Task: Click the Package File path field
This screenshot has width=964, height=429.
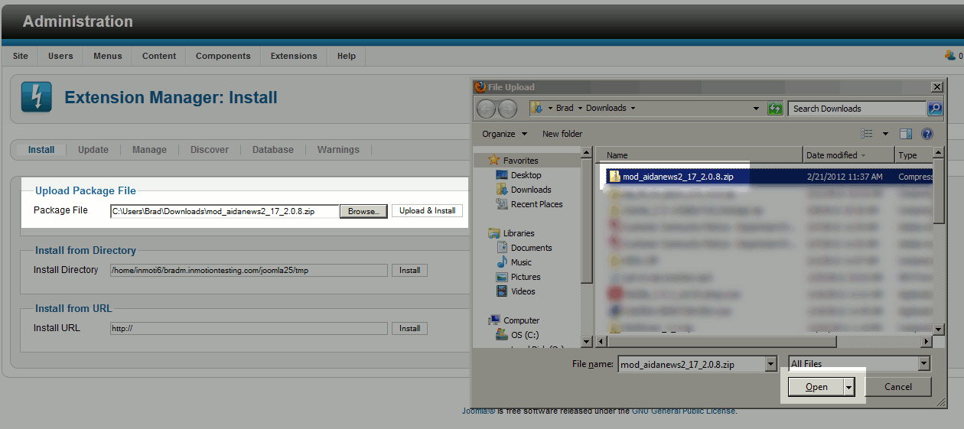Action: (x=224, y=211)
